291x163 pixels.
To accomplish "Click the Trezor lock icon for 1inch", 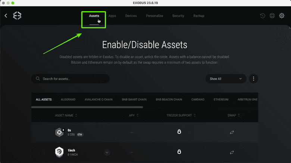I will tap(179, 152).
